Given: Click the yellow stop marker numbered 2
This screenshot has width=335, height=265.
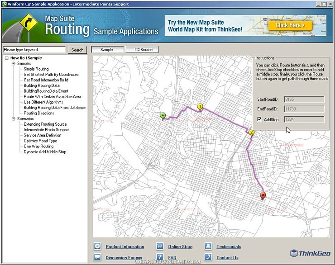Looking at the screenshot, I should coord(251,133).
